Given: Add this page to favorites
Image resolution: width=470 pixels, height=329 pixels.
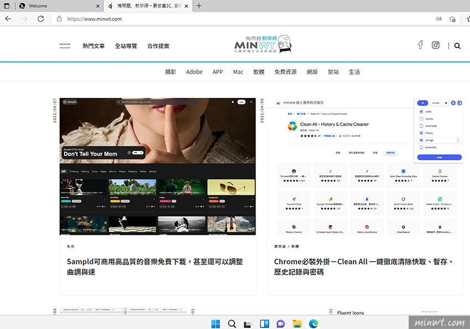Looking at the screenshot, I should pos(452,19).
